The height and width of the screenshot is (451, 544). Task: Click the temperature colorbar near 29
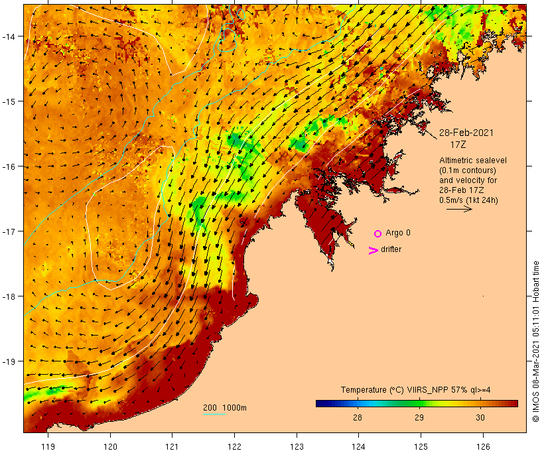(x=419, y=403)
